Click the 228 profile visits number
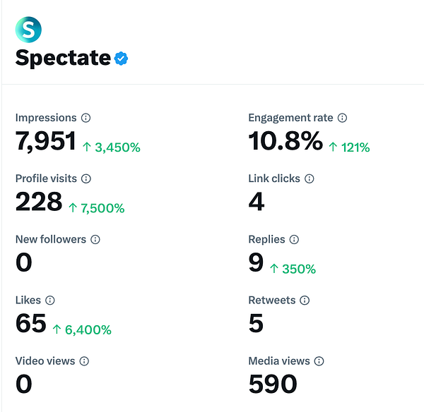The height and width of the screenshot is (412, 424). point(39,202)
